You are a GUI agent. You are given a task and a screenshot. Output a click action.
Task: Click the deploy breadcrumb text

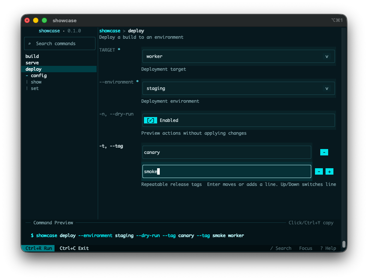click(x=136, y=31)
